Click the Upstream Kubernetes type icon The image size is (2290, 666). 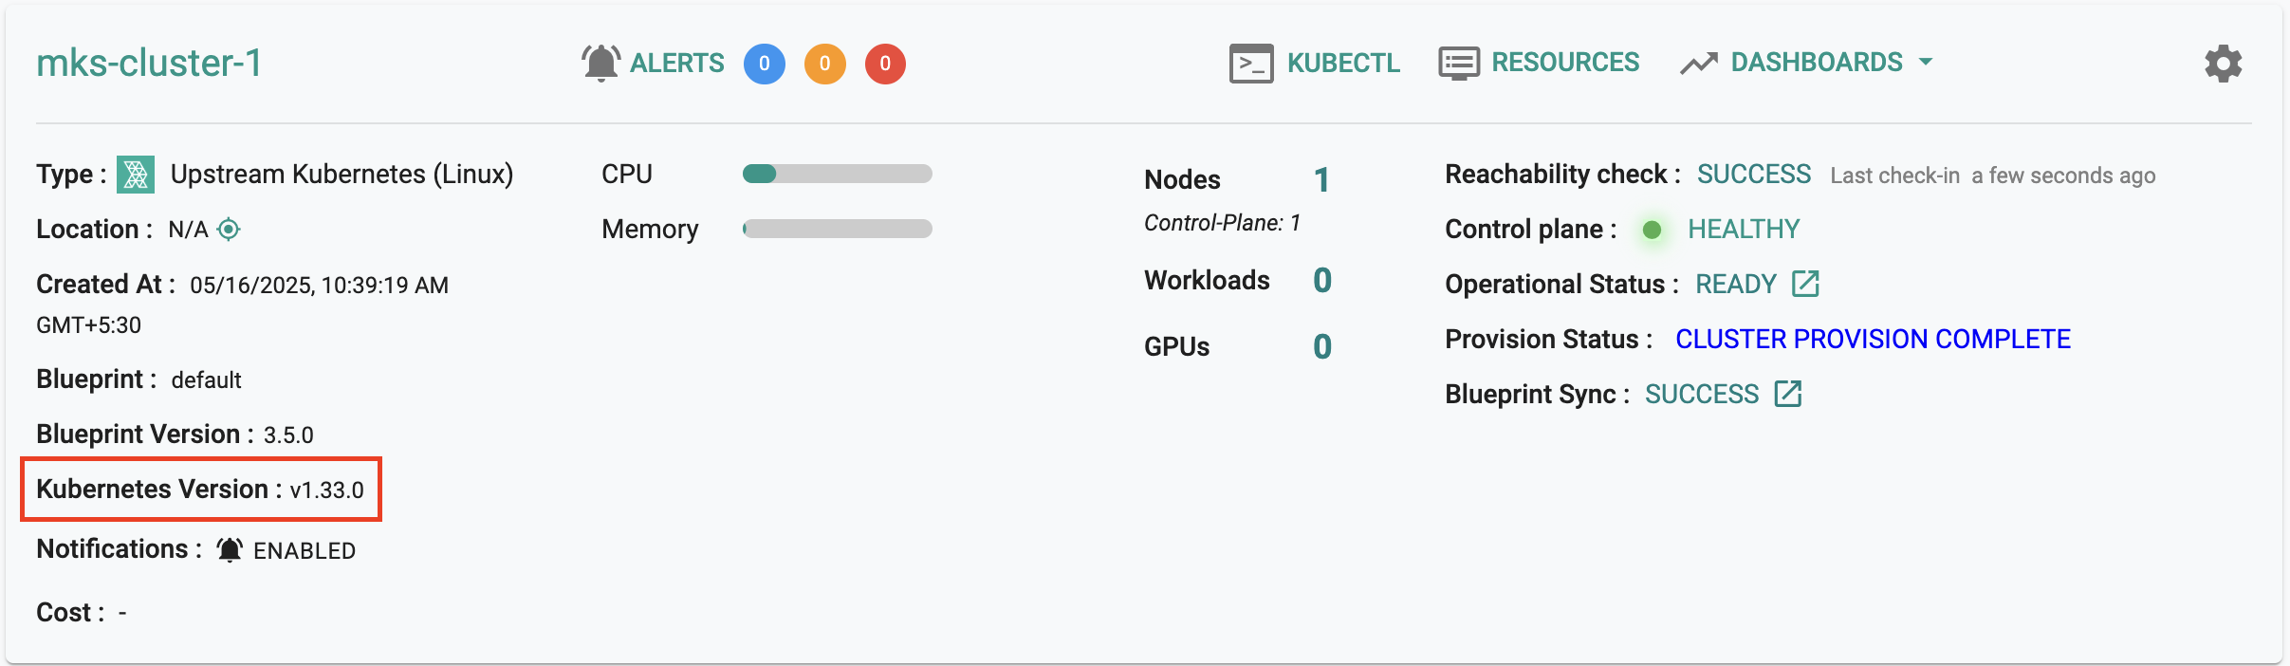(136, 175)
